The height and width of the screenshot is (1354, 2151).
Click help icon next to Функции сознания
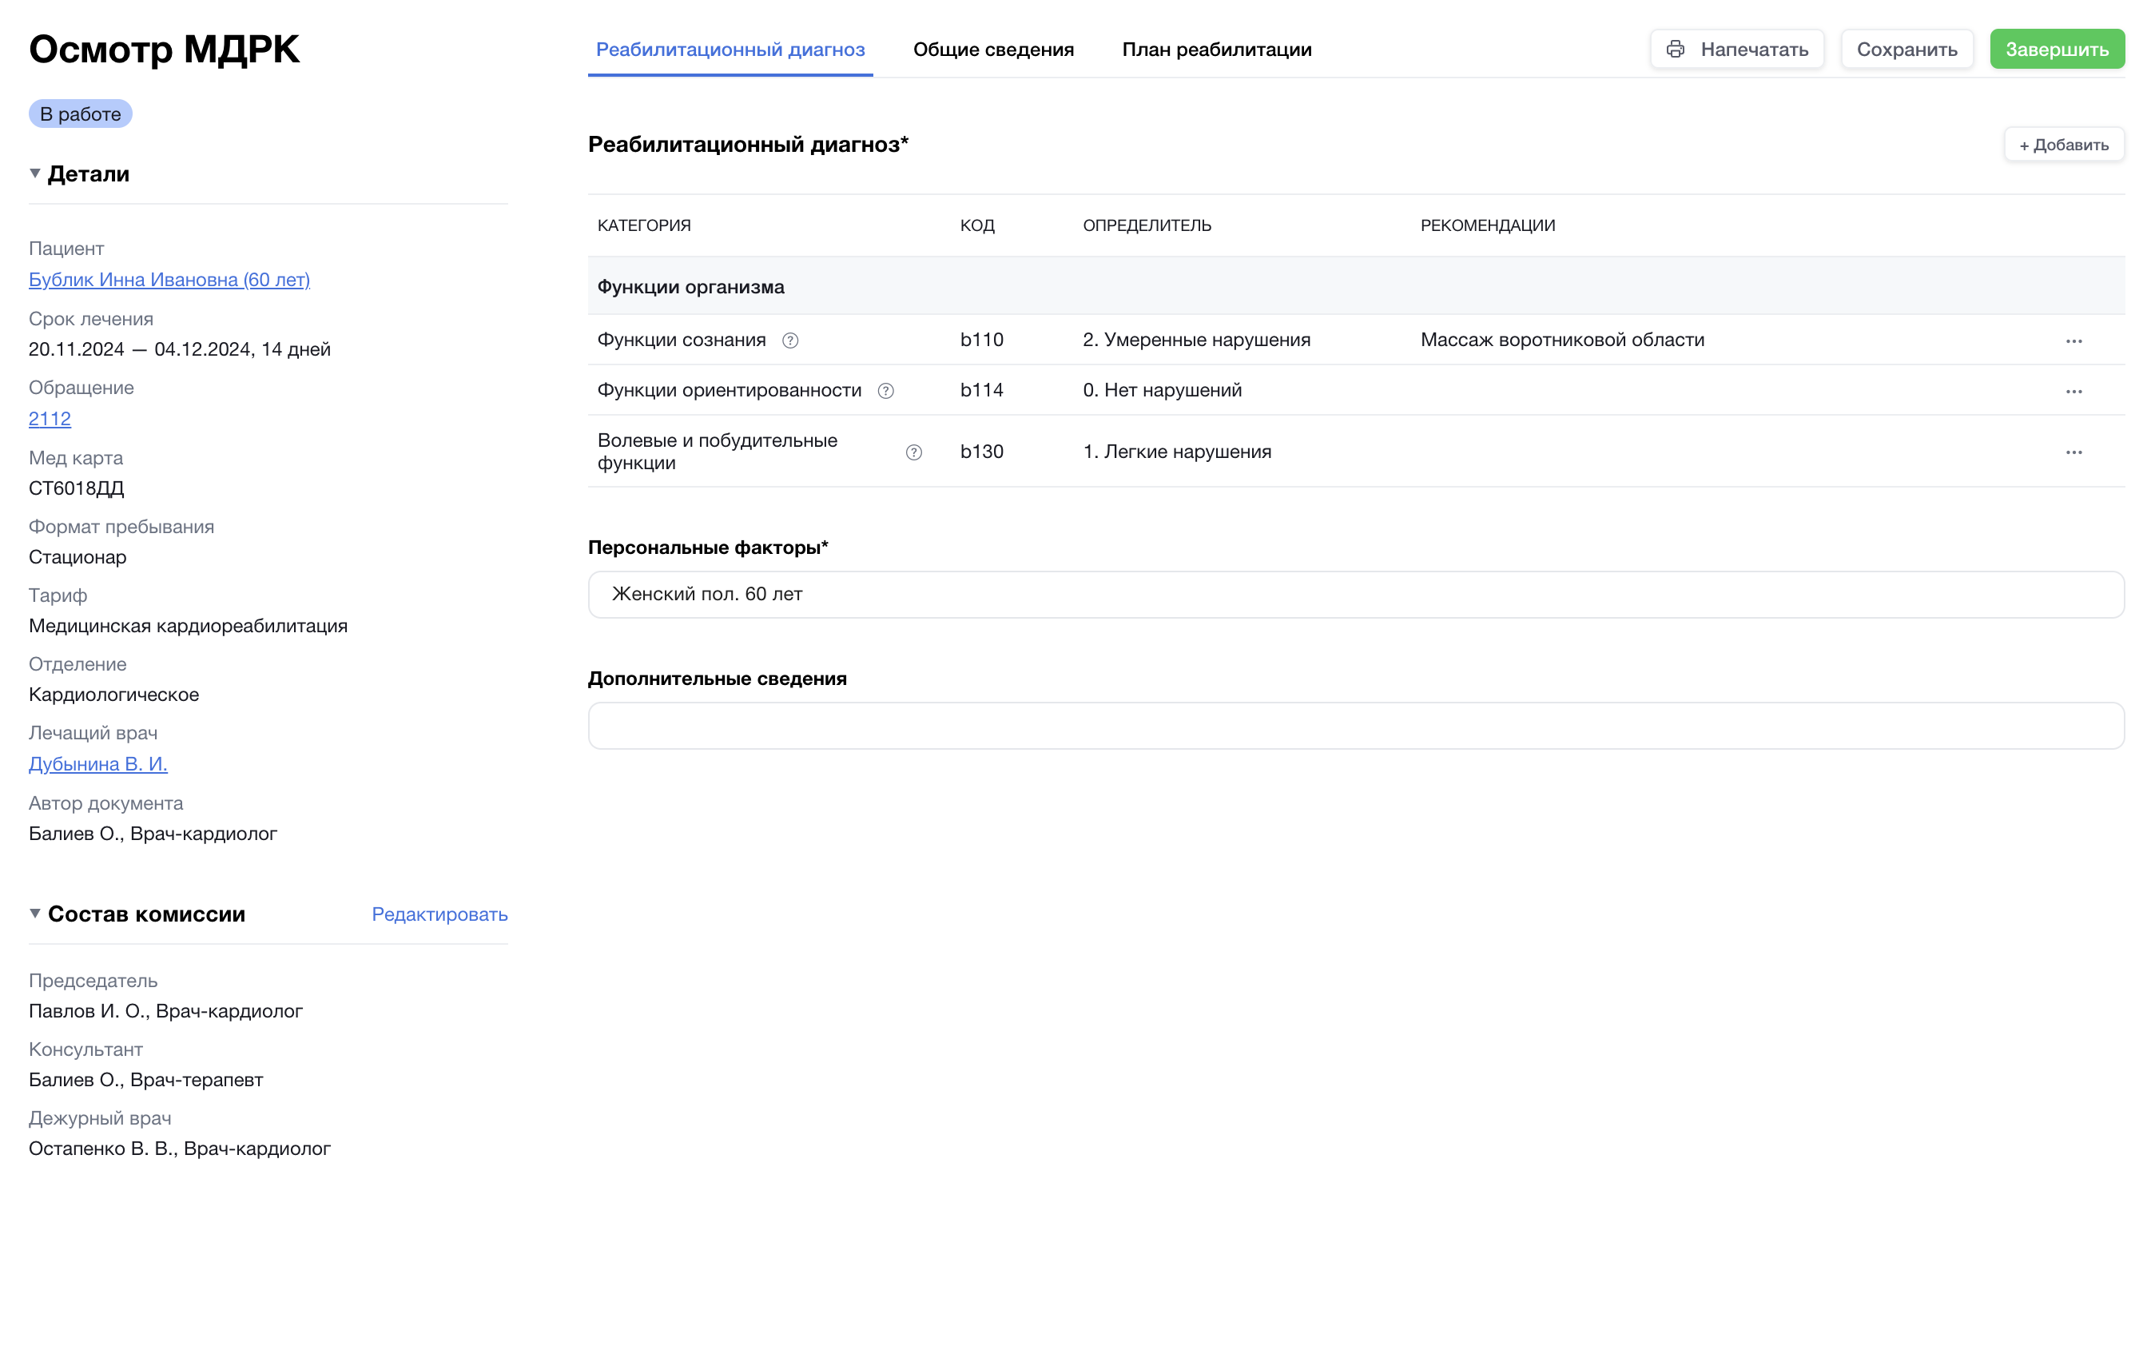789,340
